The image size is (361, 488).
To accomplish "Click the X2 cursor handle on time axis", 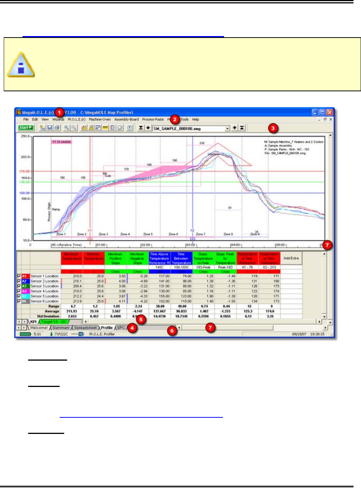I will point(193,239).
